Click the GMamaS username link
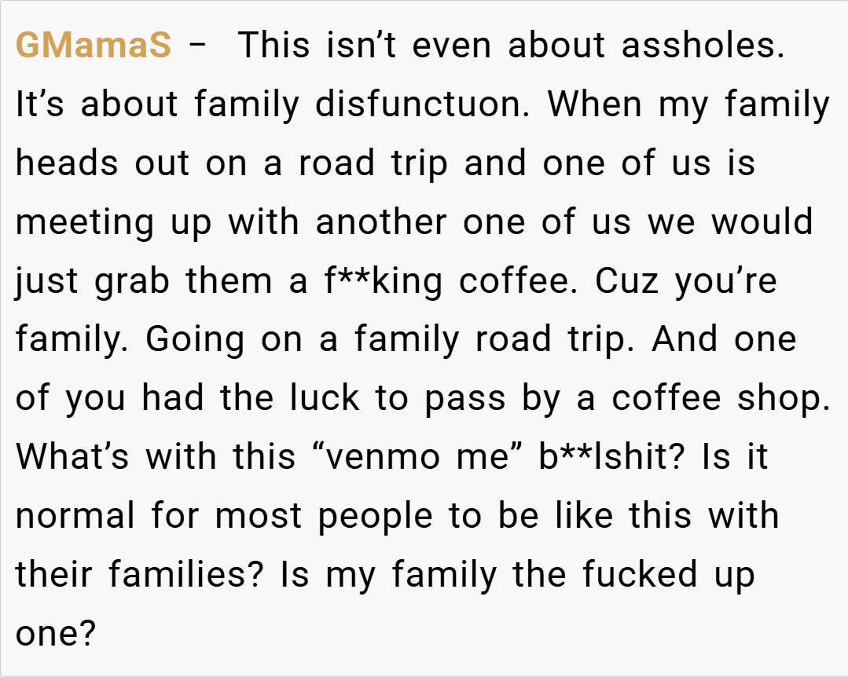The width and height of the screenshot is (848, 677). [x=94, y=46]
